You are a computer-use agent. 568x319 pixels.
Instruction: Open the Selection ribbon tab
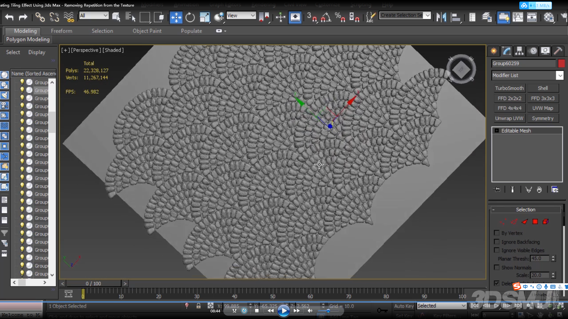click(102, 31)
